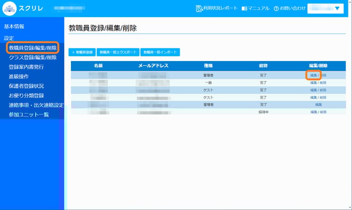Screen dimensions: 352x210
Task: Click the スクリレ school logo icon
Action: pos(9,8)
